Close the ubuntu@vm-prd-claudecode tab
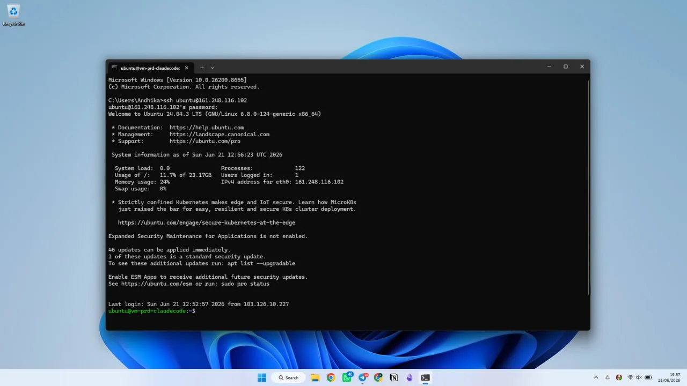The image size is (687, 386). click(187, 68)
